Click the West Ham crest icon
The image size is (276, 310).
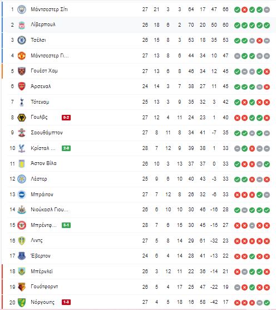click(22, 71)
